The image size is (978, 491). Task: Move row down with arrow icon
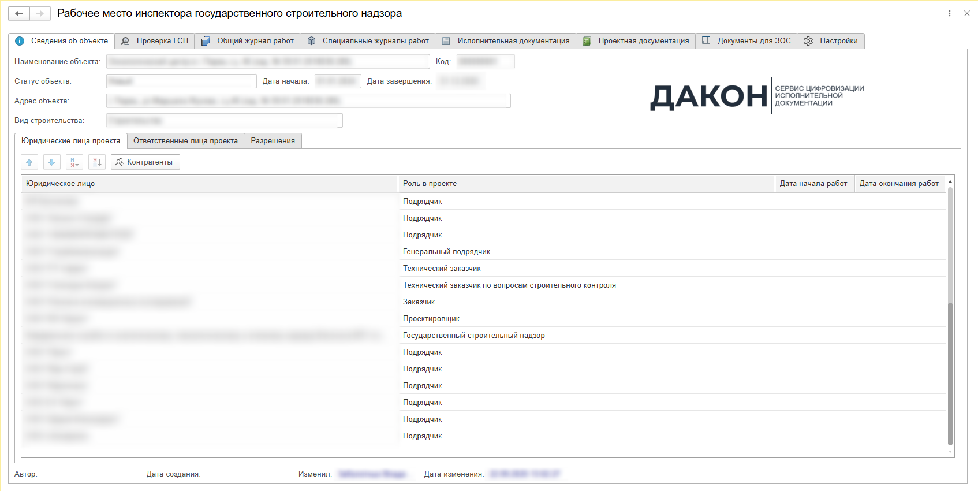(52, 162)
